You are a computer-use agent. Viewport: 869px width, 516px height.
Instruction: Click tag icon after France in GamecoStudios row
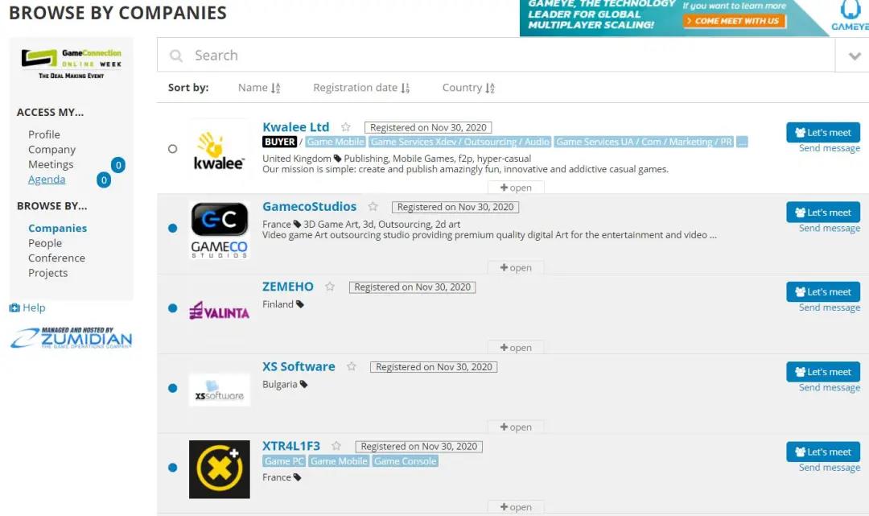coord(297,225)
